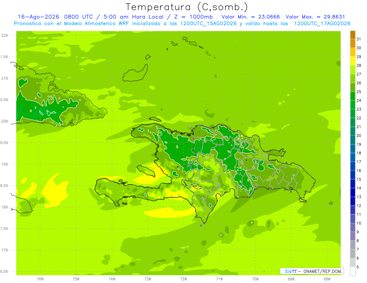Screen dimensions: 367x283
Task: Click the longitude label "76W"
Action: click(x=40, y=279)
